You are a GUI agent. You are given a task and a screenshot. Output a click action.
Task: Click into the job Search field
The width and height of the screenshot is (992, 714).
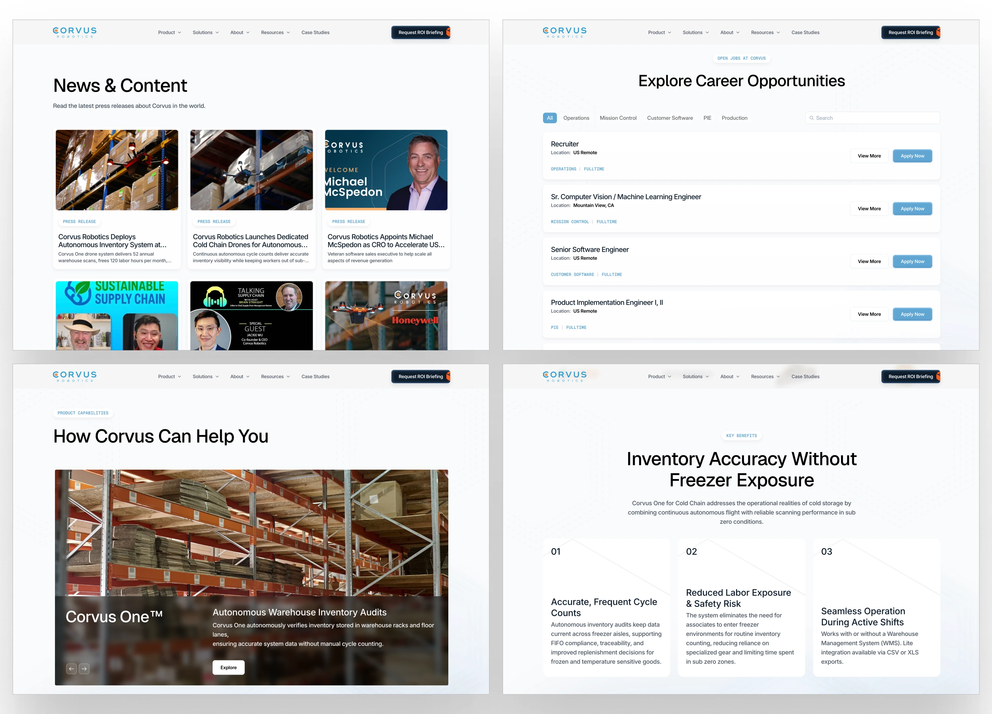tap(875, 118)
